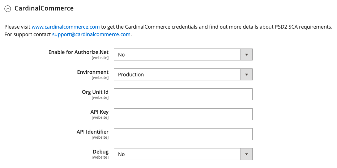
Task: Focus the API Key input field
Action: [183, 114]
